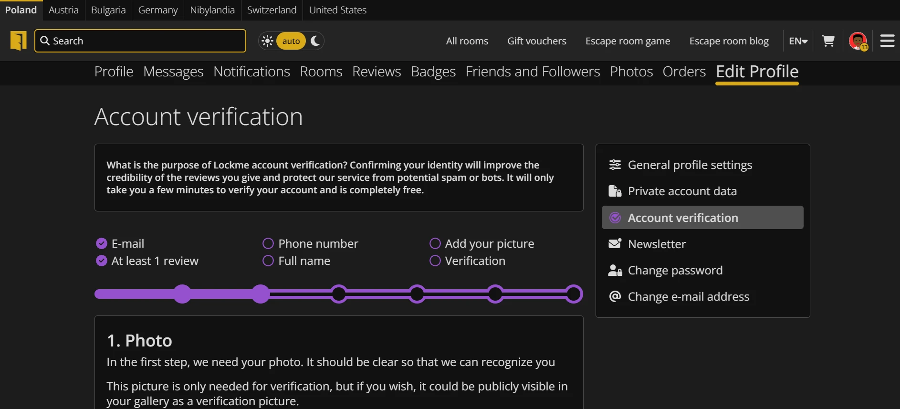This screenshot has height=409, width=900.
Task: Click the General profile settings sliders icon
Action: (x=615, y=165)
